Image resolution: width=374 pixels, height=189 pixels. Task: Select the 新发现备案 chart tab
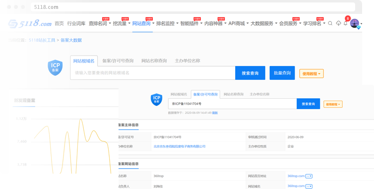point(25,101)
